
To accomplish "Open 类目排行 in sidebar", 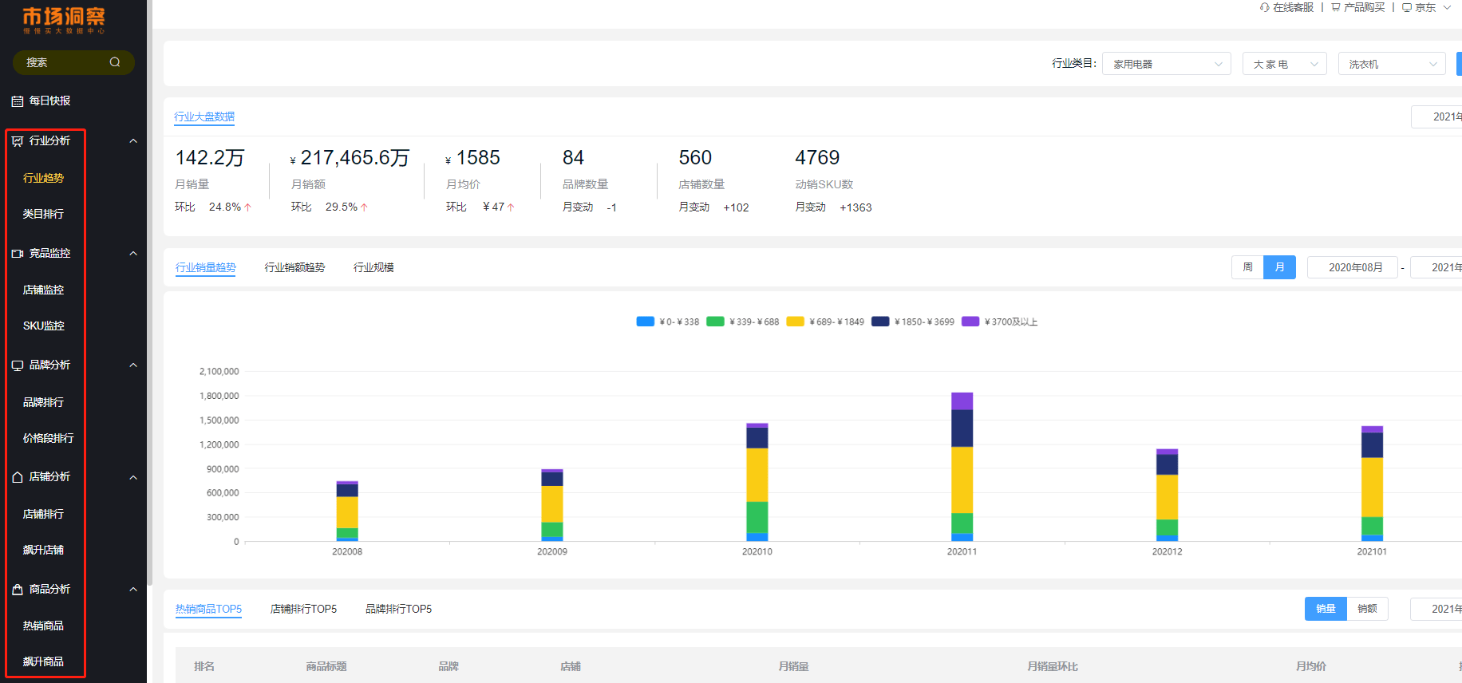I will point(43,214).
